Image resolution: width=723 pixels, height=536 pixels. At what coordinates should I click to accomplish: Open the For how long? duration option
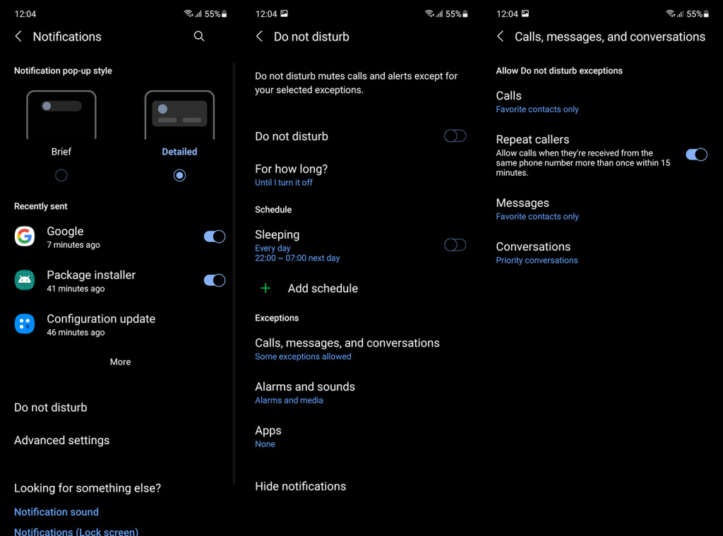(361, 175)
